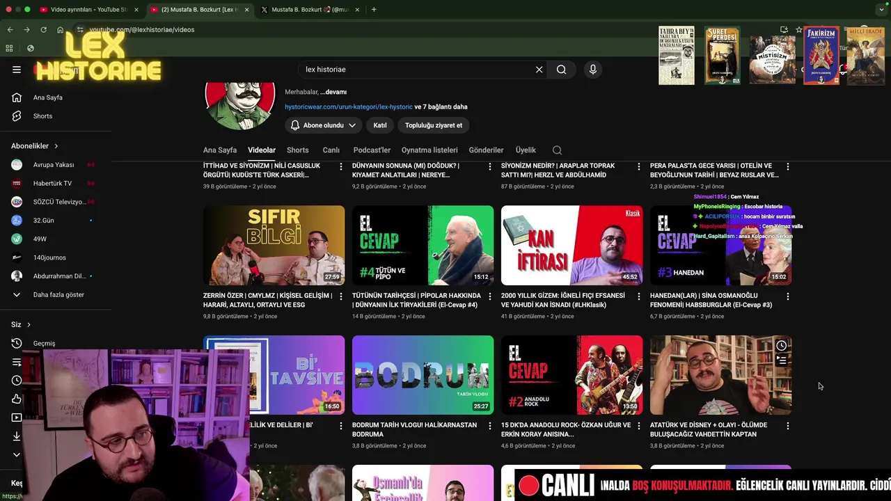Viewport: 891px width, 501px height.
Task: Open options menu for Atatürk ve Disney video
Action: (x=787, y=426)
